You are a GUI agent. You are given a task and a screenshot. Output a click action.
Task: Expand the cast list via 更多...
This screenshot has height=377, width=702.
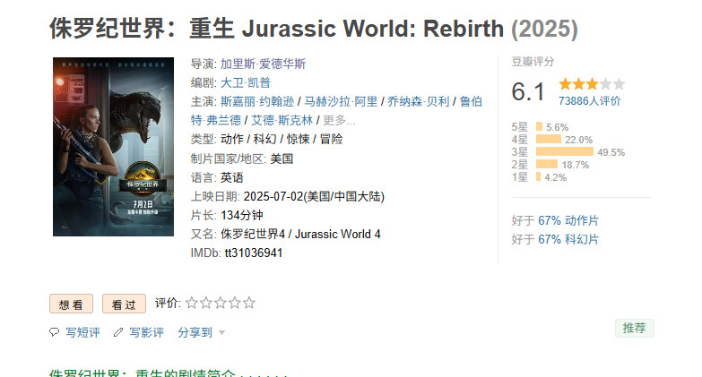339,120
